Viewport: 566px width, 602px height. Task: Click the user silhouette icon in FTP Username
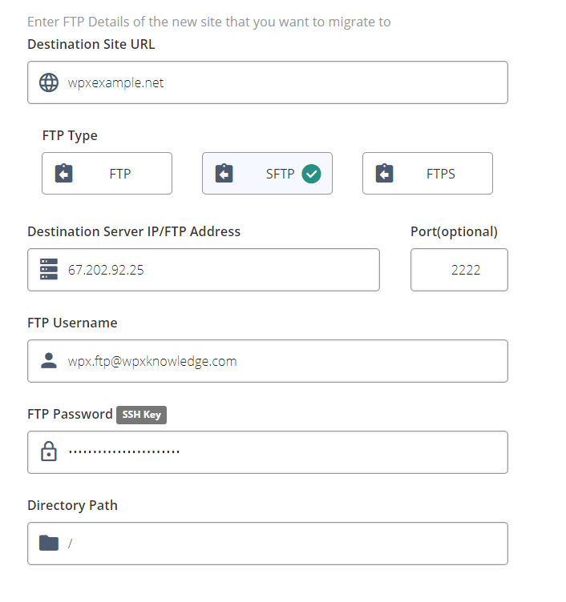click(49, 360)
